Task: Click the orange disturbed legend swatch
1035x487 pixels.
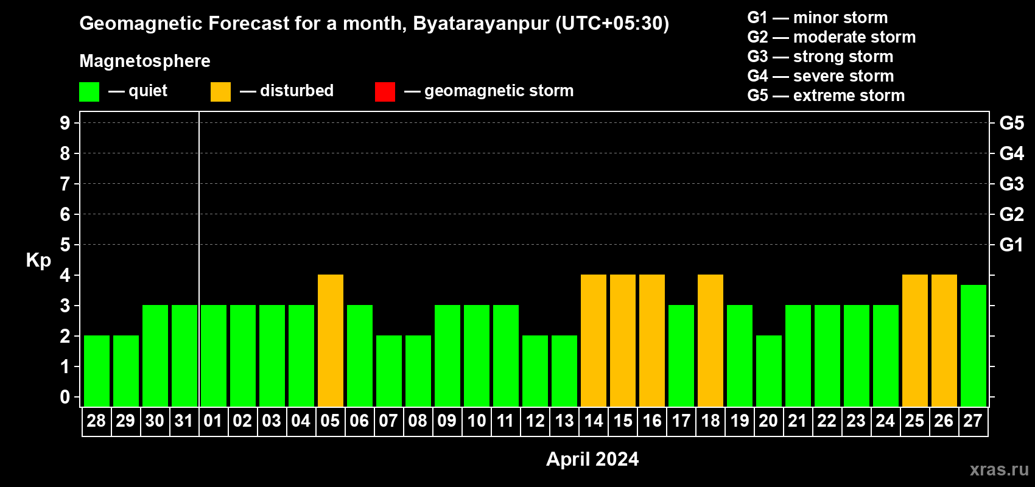Action: coord(220,92)
